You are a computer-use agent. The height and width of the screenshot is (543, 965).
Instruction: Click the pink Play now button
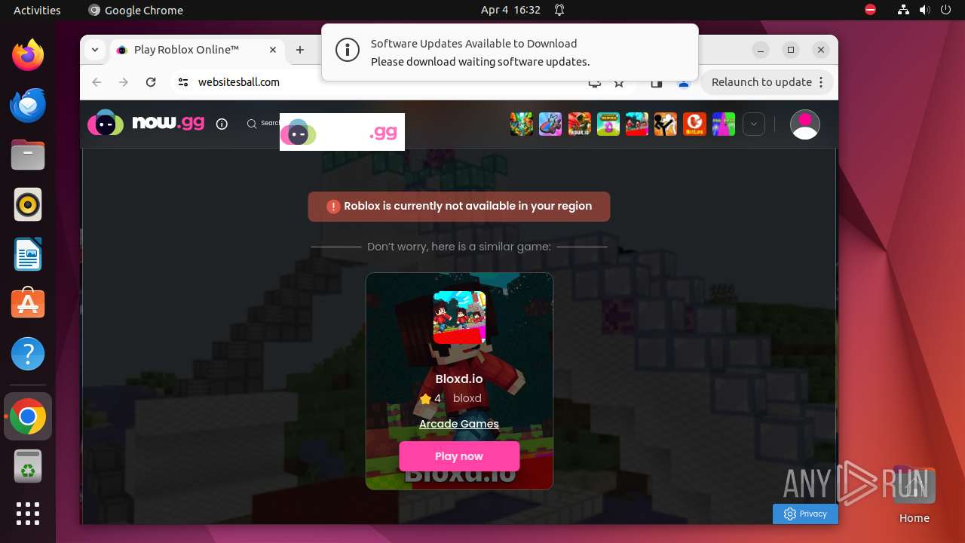[459, 456]
